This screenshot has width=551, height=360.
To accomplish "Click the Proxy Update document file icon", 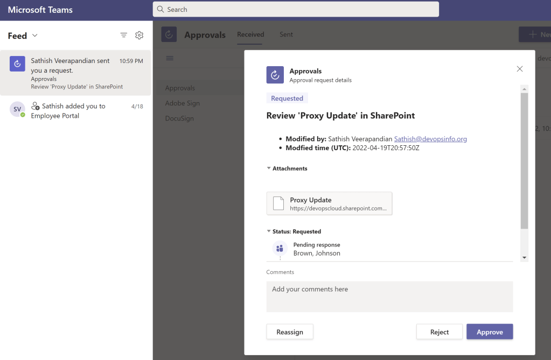I will 278,203.
